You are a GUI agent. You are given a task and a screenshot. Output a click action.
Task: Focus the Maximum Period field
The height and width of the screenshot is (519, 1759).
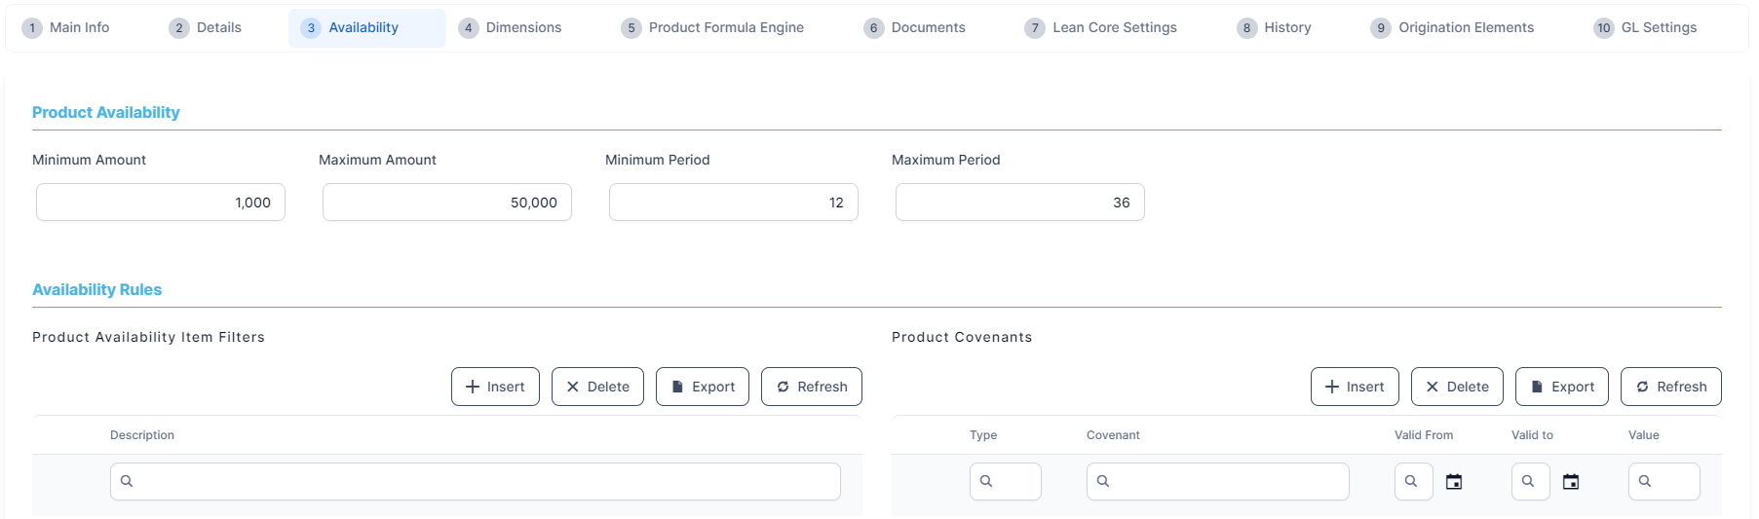(1019, 203)
